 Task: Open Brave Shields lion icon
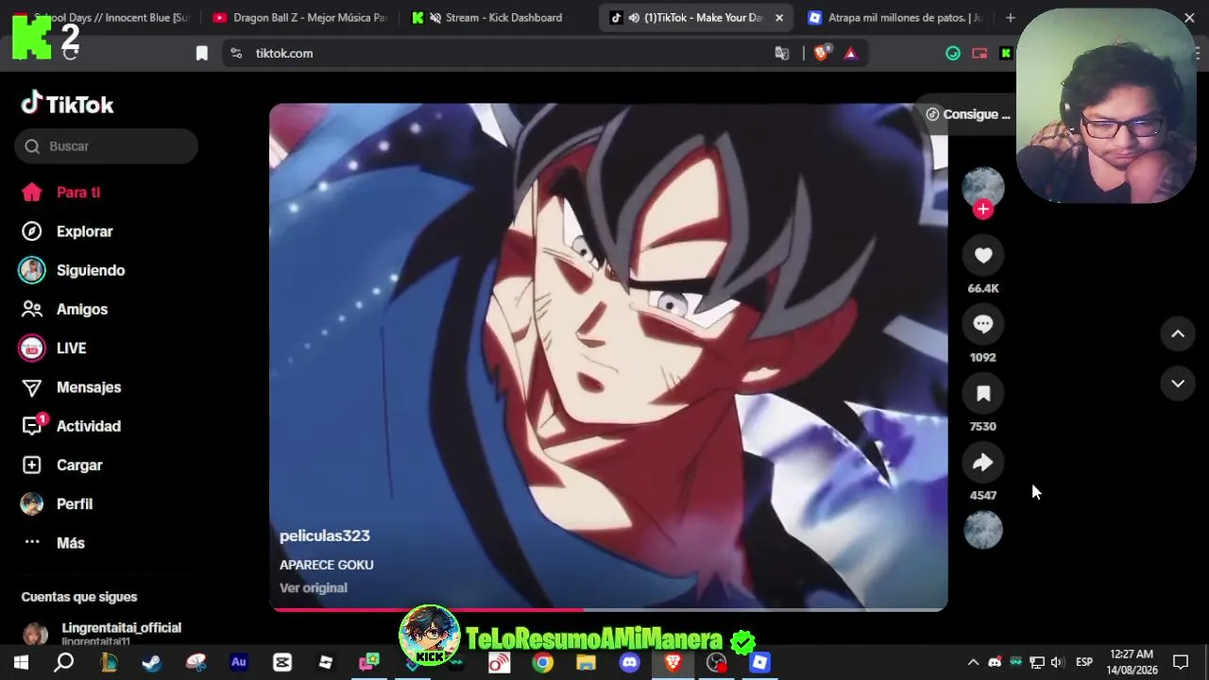[821, 54]
